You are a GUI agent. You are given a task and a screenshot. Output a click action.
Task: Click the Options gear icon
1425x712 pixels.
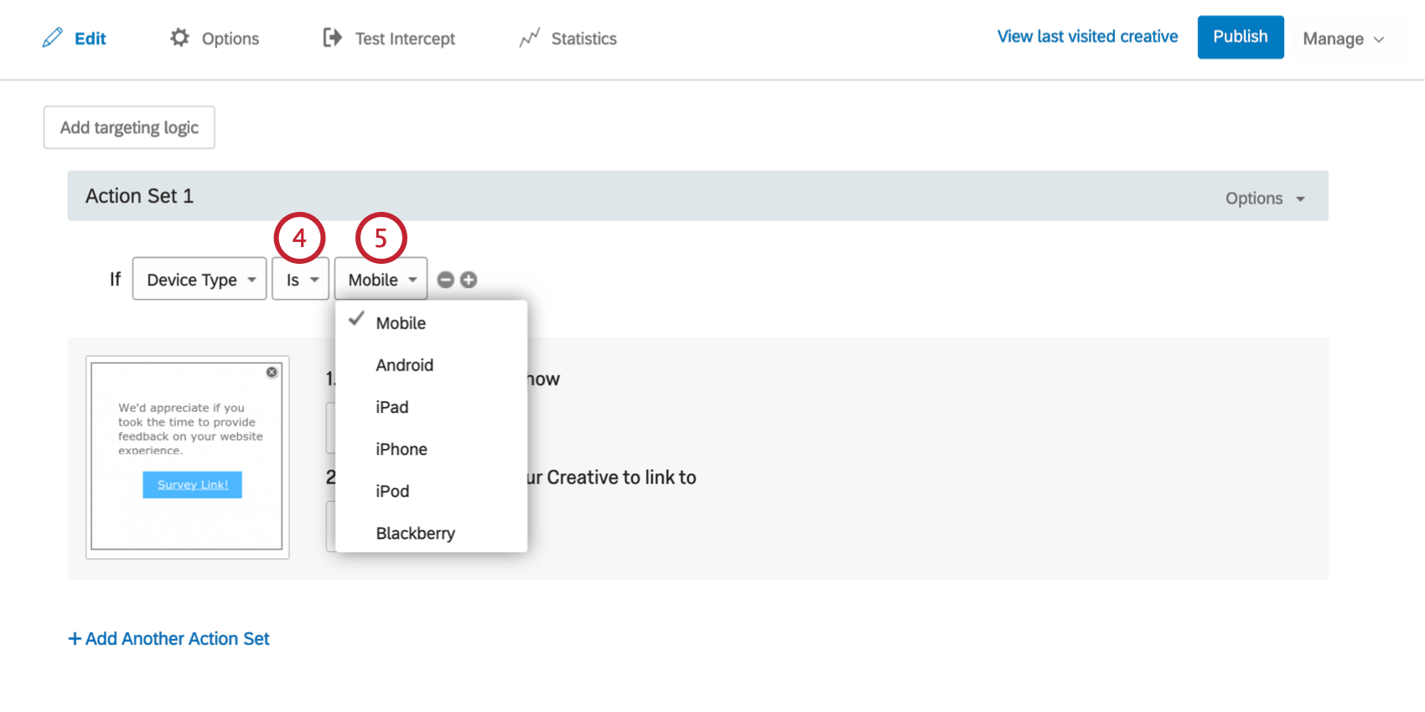click(x=179, y=38)
